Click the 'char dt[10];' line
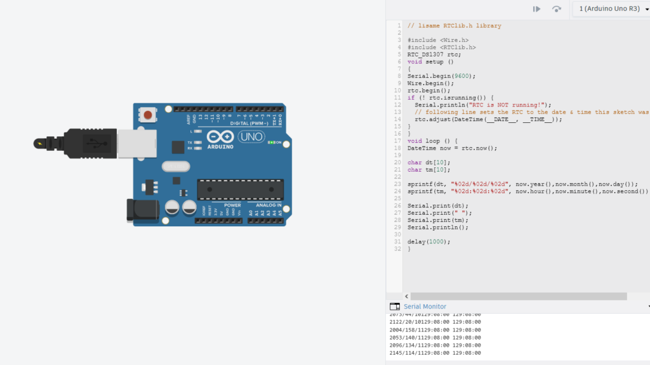The height and width of the screenshot is (365, 650). 428,163
